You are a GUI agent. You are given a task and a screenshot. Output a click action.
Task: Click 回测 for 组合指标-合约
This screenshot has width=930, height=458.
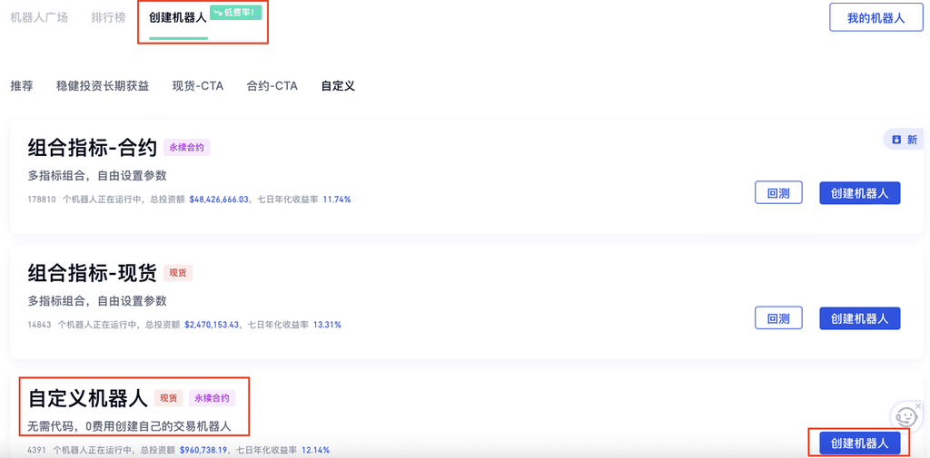(778, 192)
